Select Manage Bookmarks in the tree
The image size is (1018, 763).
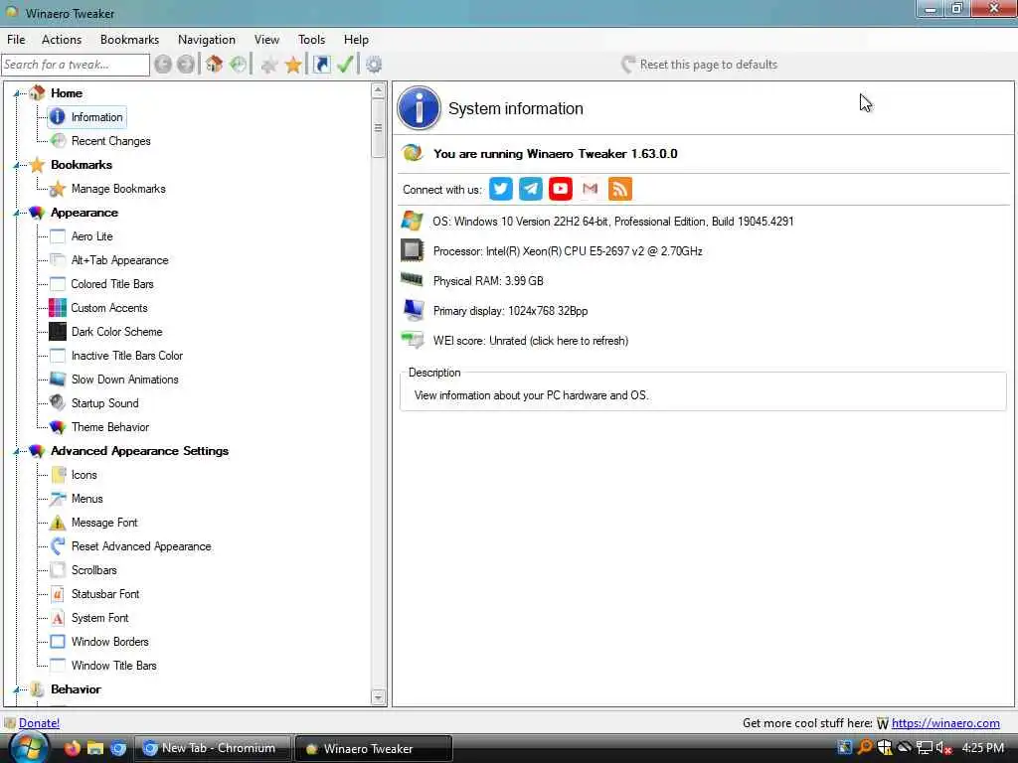point(118,189)
